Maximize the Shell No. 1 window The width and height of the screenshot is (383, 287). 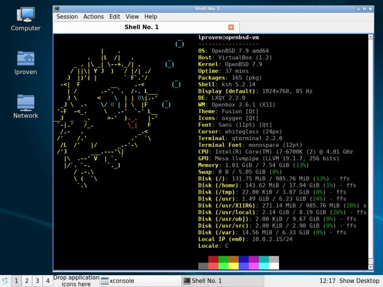click(364, 9)
